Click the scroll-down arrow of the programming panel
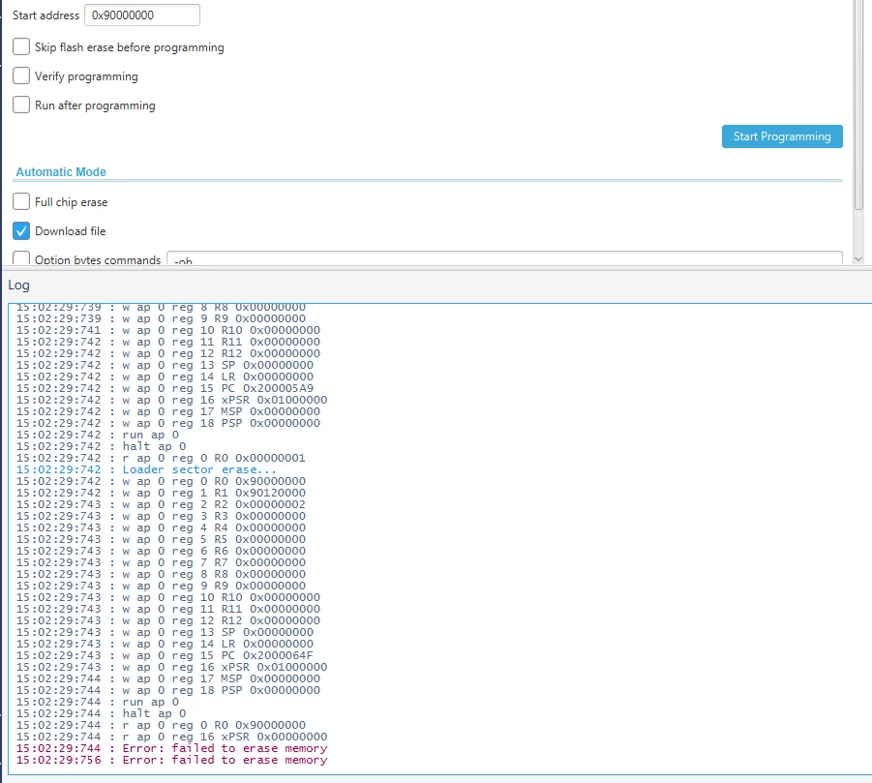 click(x=858, y=259)
